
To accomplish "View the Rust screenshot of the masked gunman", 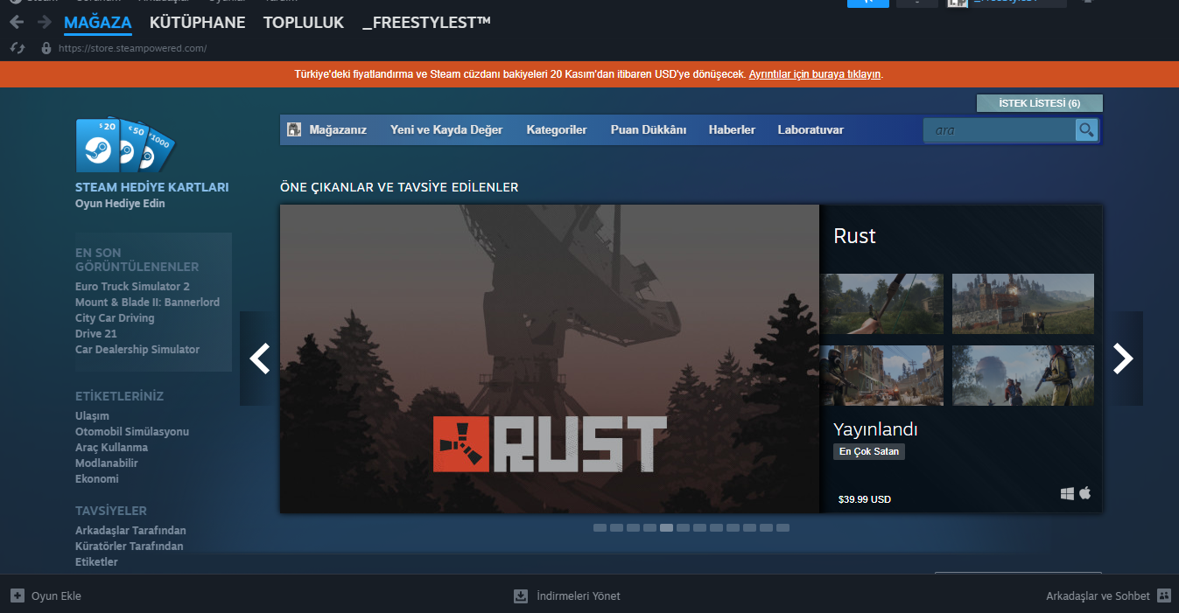I will point(882,375).
